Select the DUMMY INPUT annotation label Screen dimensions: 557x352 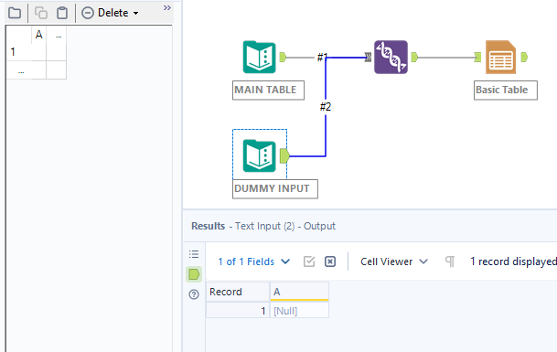click(275, 189)
